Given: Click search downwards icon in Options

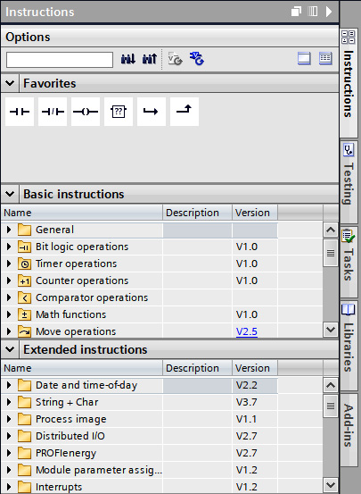Looking at the screenshot, I should pyautogui.click(x=128, y=59).
